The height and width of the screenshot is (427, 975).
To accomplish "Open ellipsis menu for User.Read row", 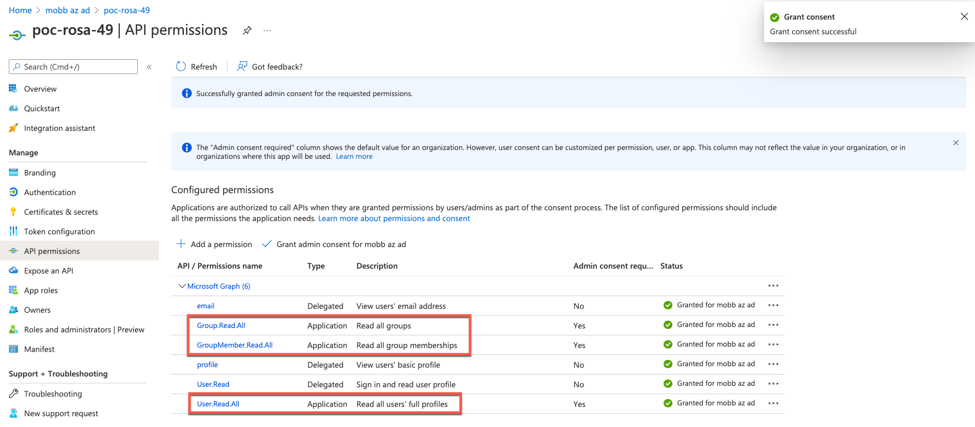I will pos(773,383).
